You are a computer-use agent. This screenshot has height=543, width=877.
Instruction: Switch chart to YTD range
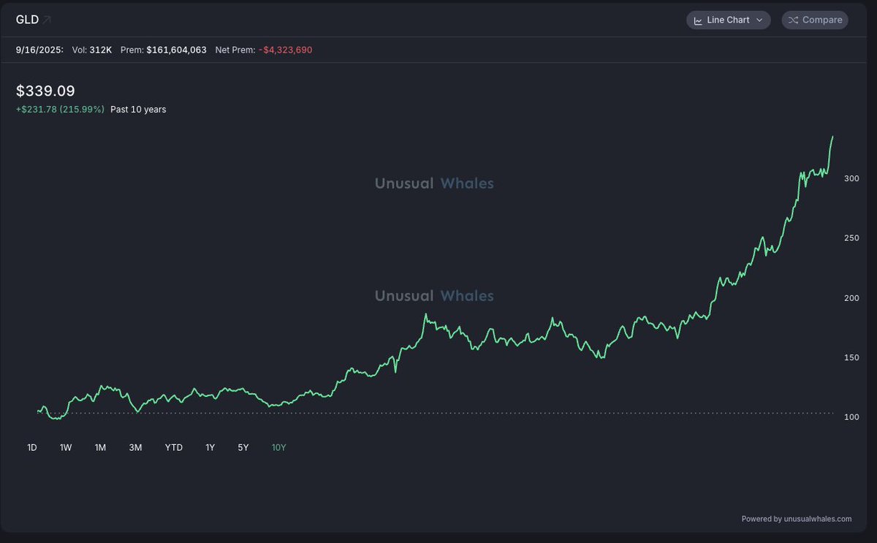(174, 447)
